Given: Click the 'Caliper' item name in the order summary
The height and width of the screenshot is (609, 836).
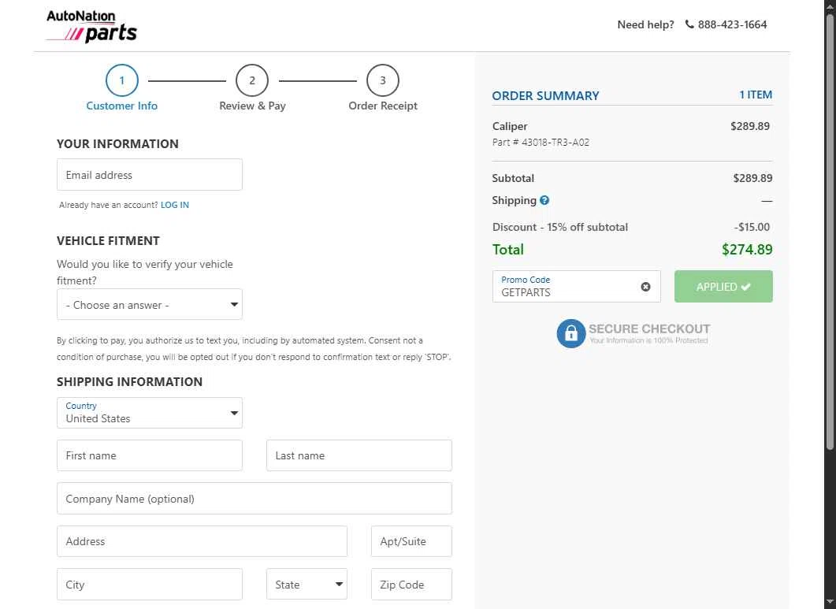Looking at the screenshot, I should click(510, 126).
